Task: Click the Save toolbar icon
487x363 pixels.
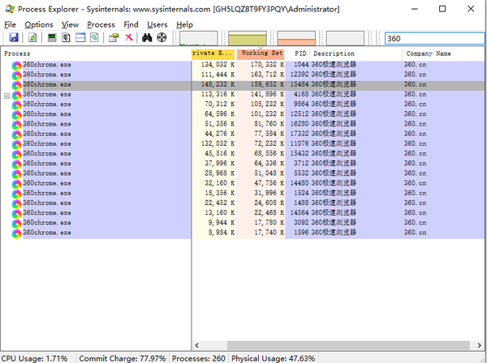Action: [x=13, y=38]
